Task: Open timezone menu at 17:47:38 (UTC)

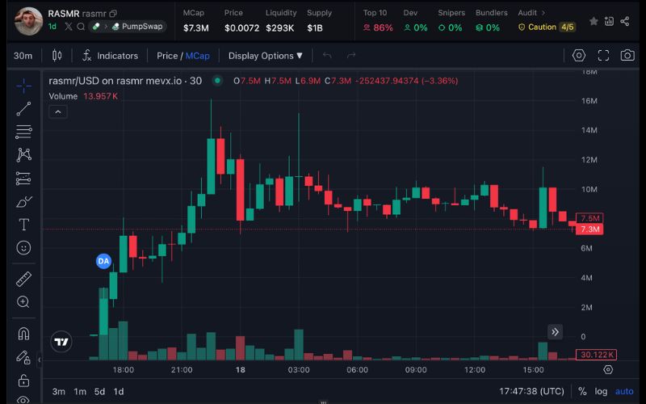Action: (x=531, y=391)
